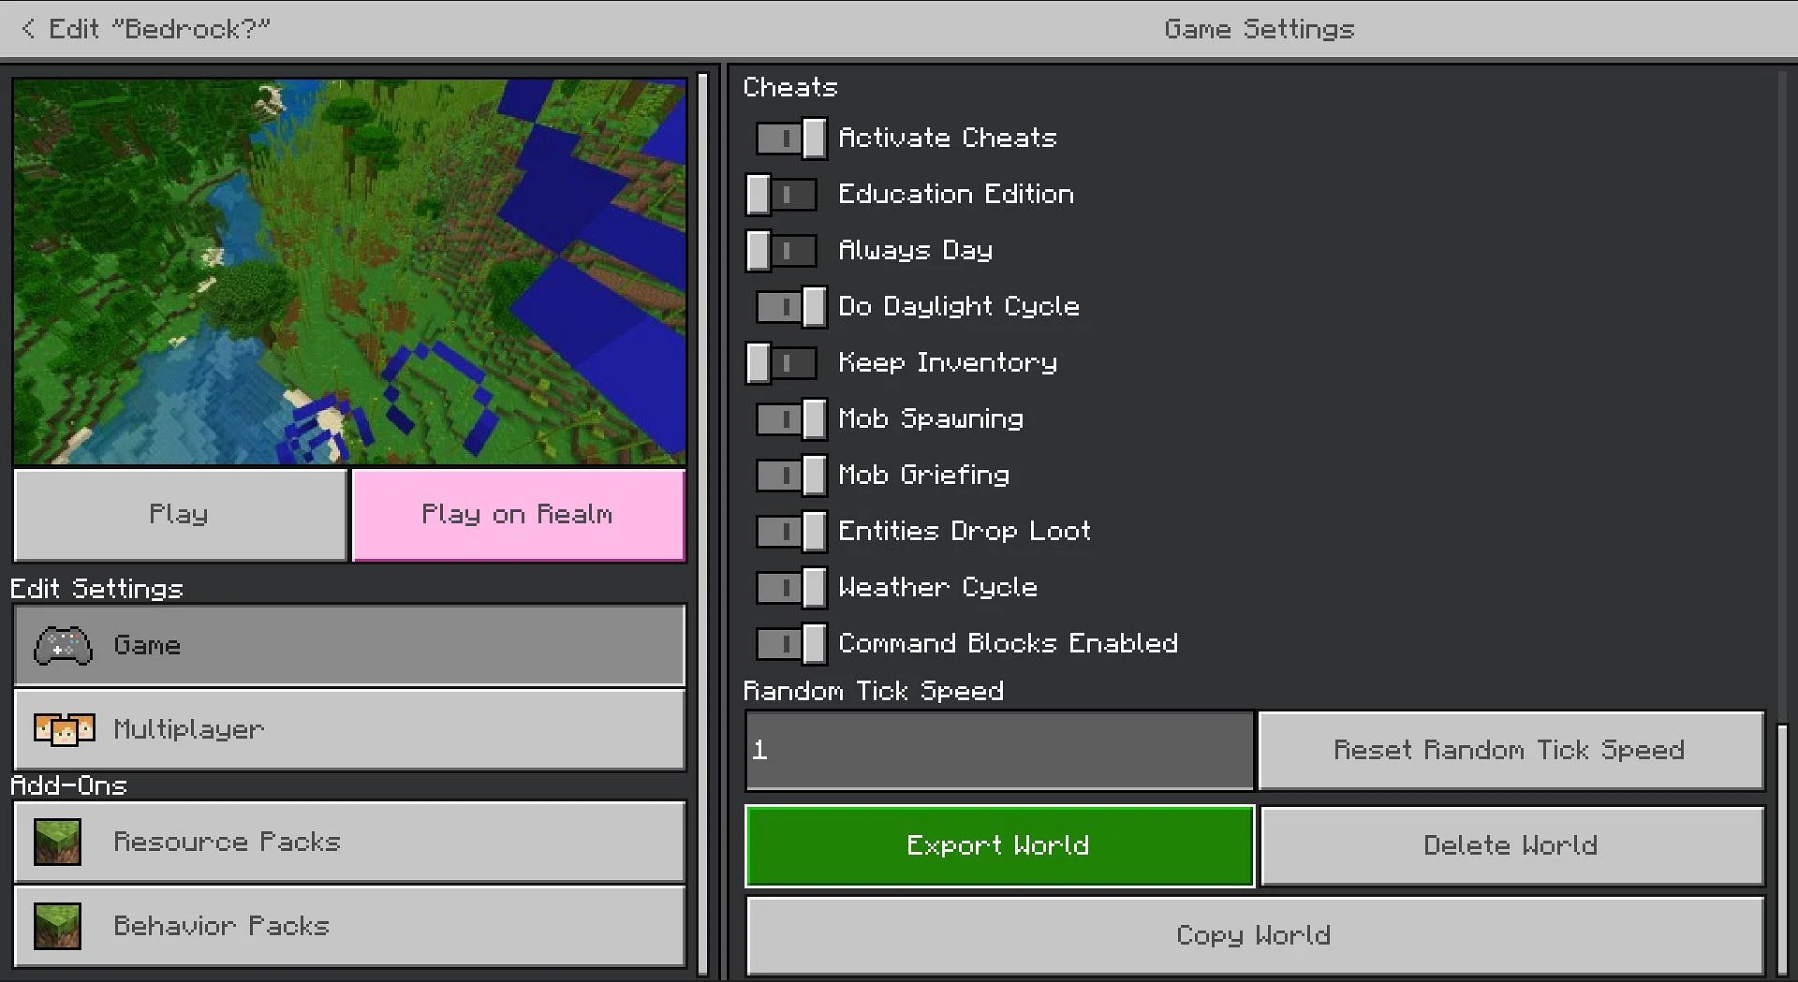Toggle Do Daylight Cycle off
The width and height of the screenshot is (1798, 982).
click(x=790, y=306)
